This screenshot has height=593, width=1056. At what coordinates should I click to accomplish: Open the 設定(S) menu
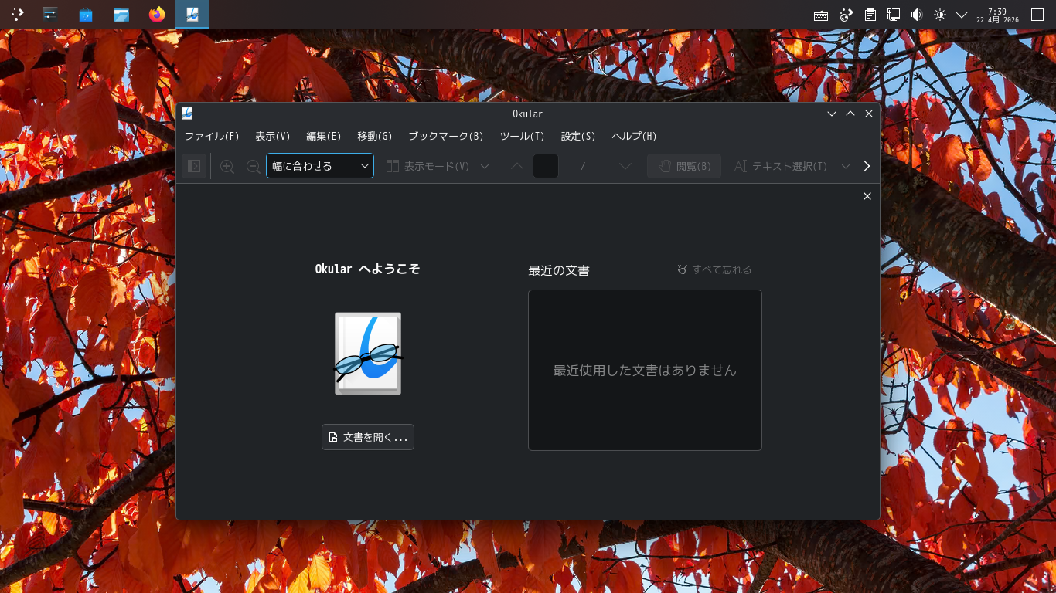pyautogui.click(x=578, y=136)
